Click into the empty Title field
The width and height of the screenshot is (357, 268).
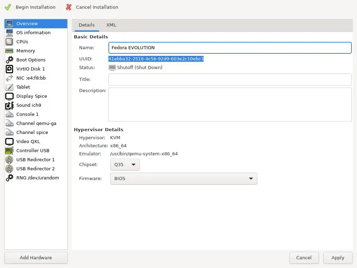[230, 80]
